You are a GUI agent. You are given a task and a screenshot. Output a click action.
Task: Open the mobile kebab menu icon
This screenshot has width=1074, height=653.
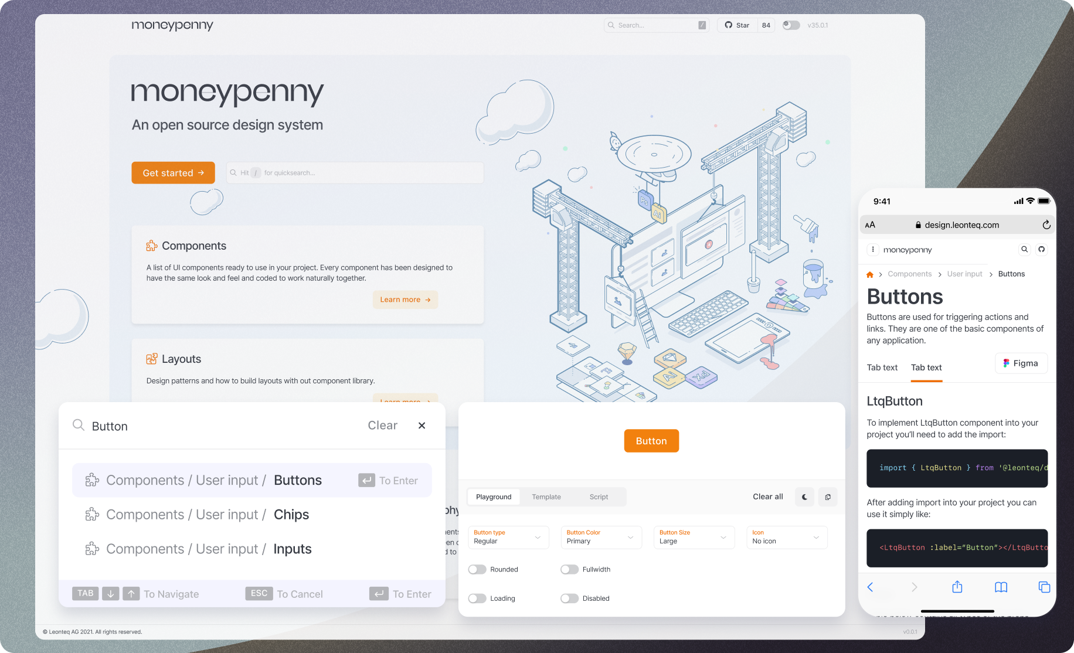pyautogui.click(x=873, y=249)
